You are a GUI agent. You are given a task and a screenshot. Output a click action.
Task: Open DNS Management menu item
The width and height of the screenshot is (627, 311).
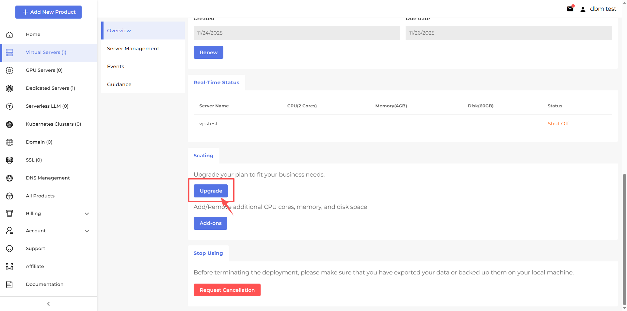pos(48,178)
